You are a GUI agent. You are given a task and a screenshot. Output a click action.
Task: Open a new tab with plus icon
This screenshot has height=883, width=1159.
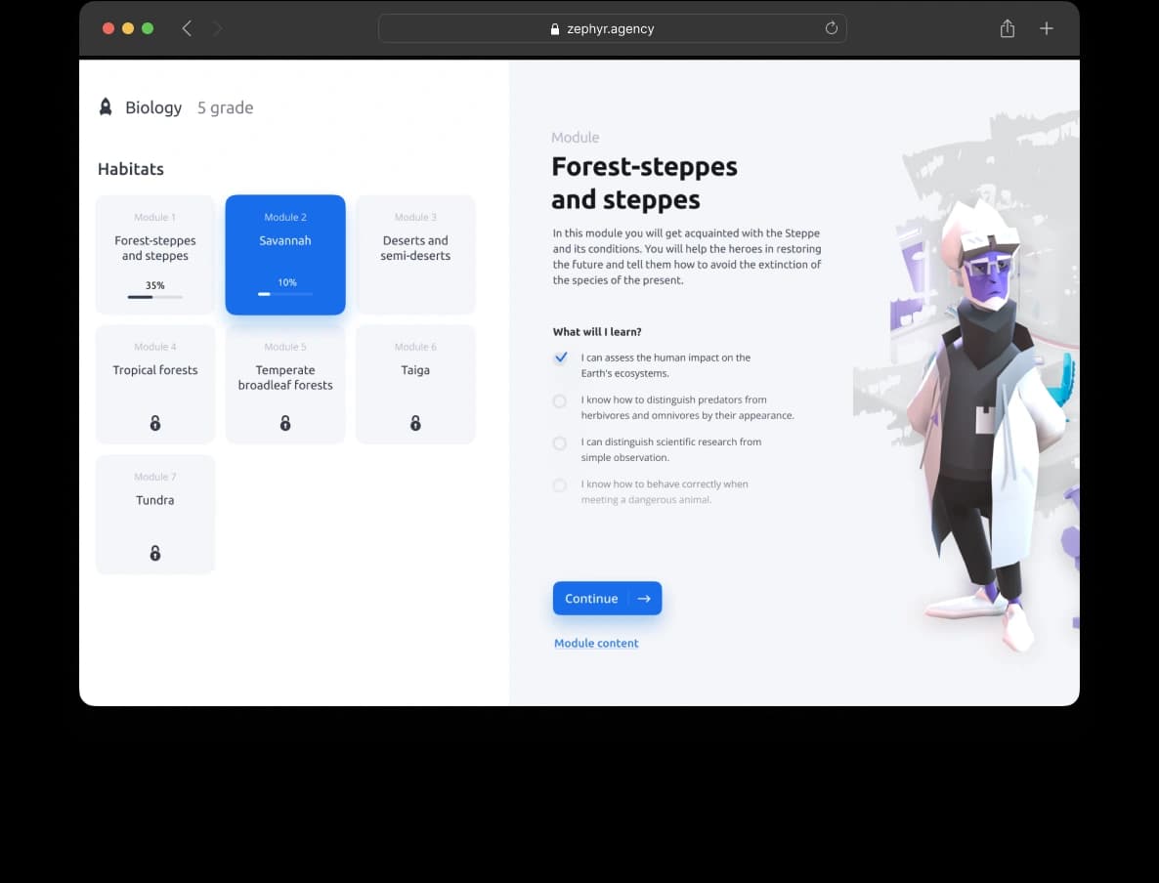click(x=1047, y=28)
